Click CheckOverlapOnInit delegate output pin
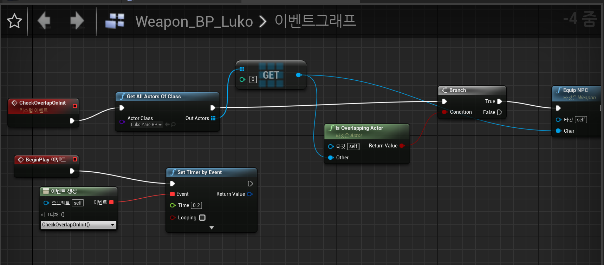This screenshot has height=265, width=604. coord(75,106)
